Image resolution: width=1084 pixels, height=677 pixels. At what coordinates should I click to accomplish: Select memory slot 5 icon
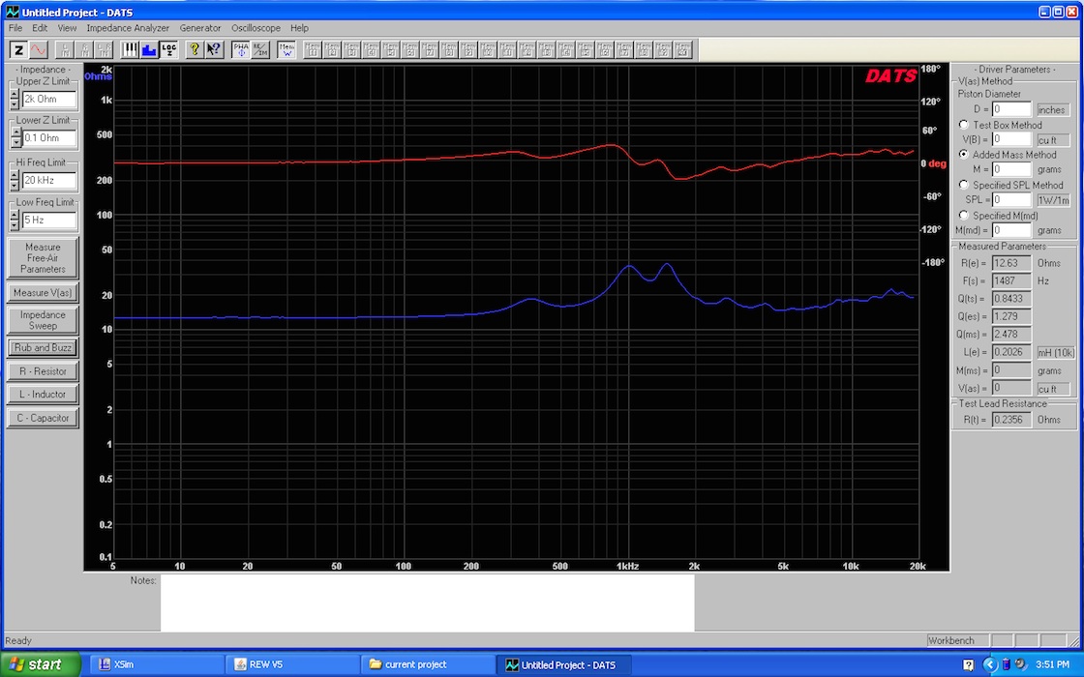(391, 49)
